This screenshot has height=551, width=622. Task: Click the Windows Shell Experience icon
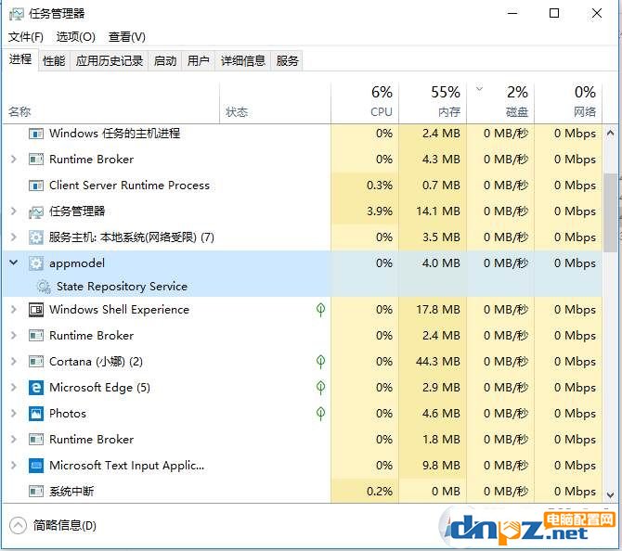35,310
